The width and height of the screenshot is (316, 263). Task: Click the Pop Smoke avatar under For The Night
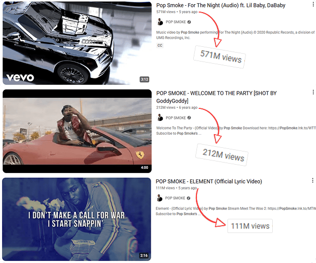tap(160, 22)
